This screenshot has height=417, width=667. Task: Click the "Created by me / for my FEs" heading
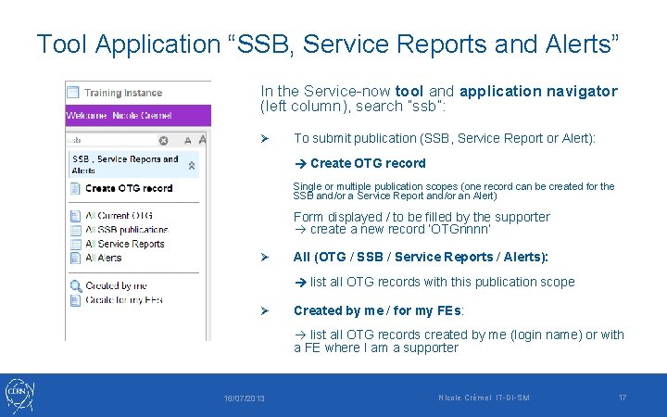[x=378, y=311]
